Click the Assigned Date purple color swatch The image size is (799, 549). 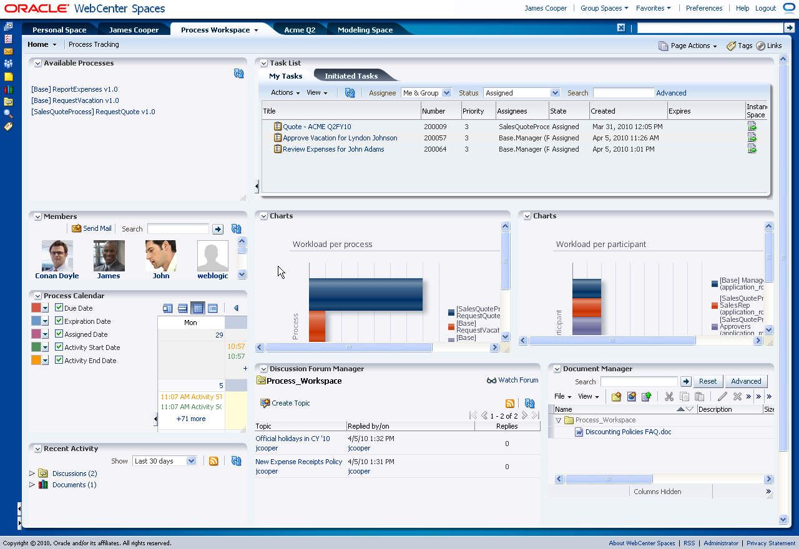pyautogui.click(x=36, y=334)
